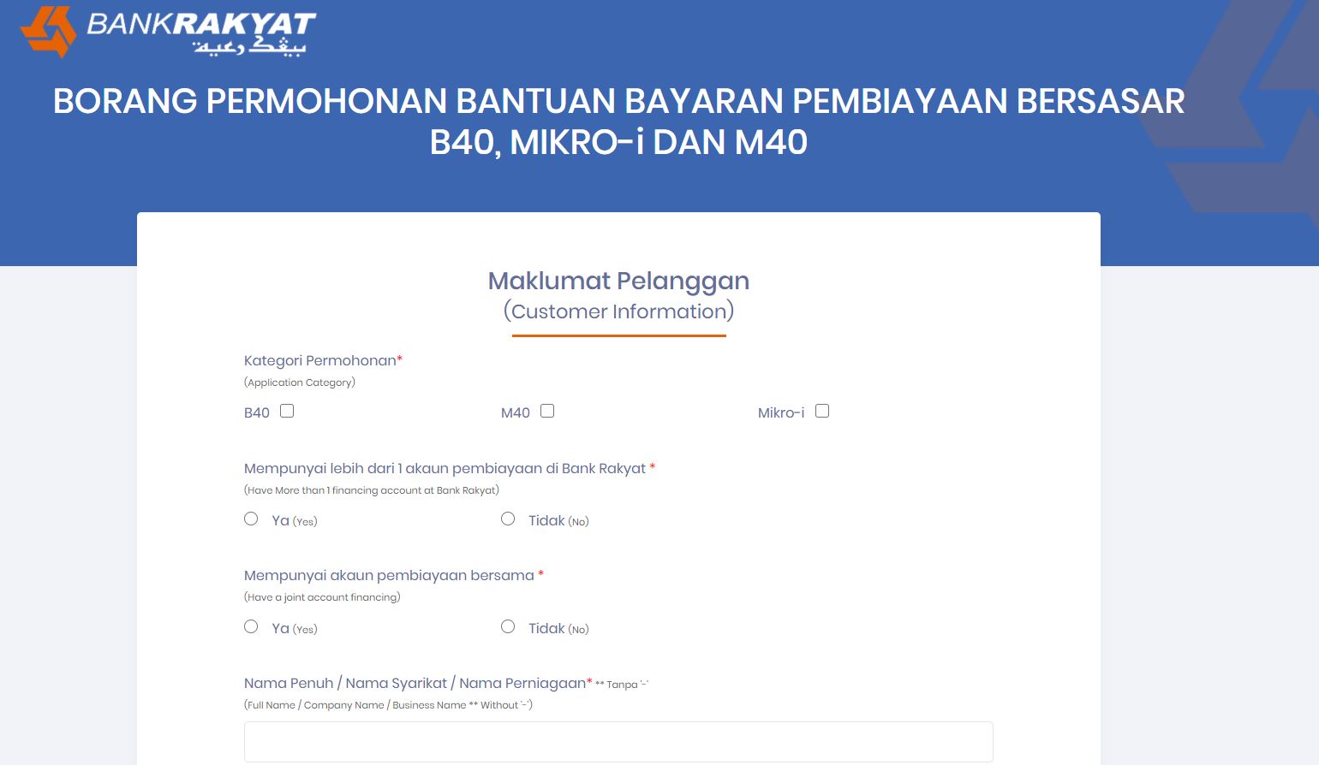
Task: Select Ya for more than one financing account
Action: pyautogui.click(x=251, y=519)
